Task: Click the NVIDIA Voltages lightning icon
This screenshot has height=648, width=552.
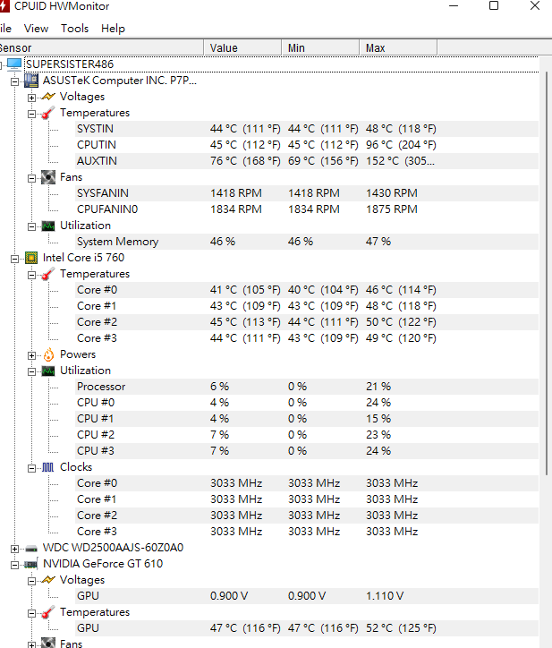Action: pyautogui.click(x=48, y=580)
